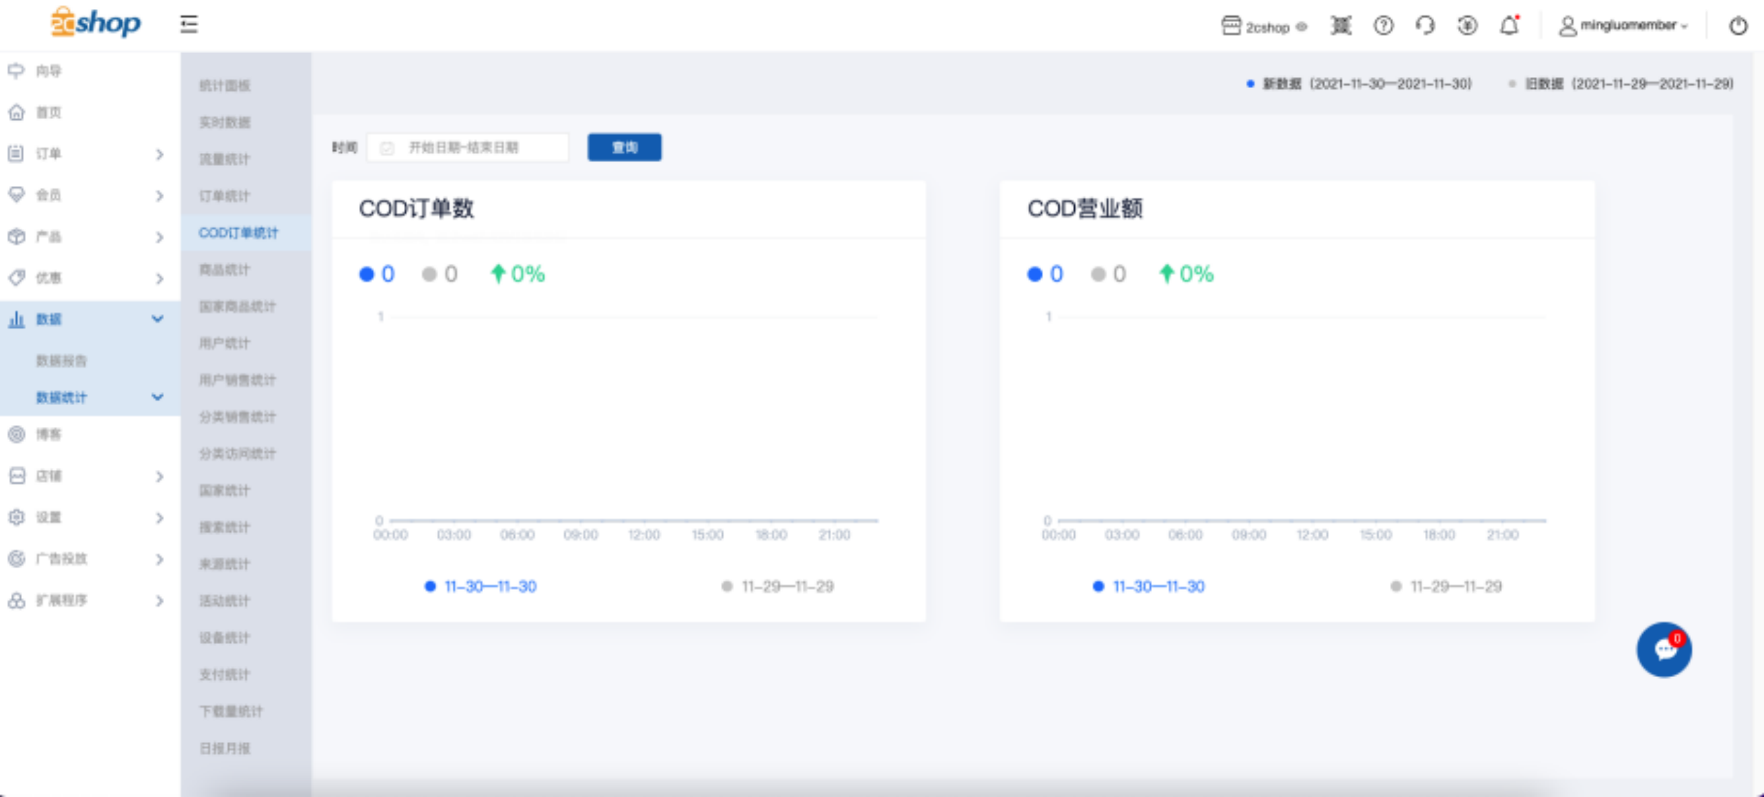Select the COD订单统计 submenu item
This screenshot has width=1764, height=797.
coord(238,233)
